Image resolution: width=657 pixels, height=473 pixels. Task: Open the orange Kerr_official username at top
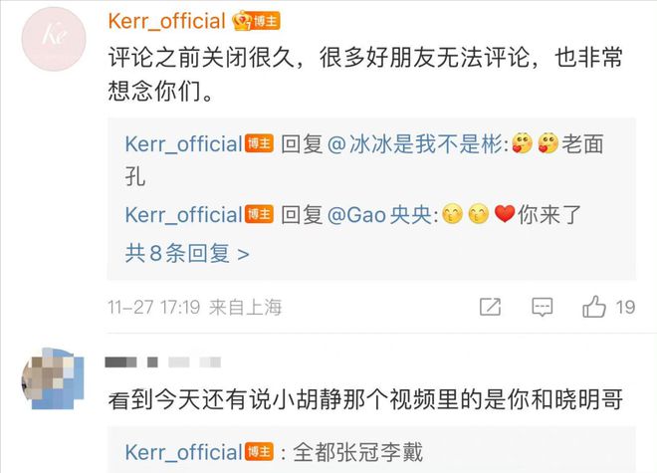click(167, 21)
